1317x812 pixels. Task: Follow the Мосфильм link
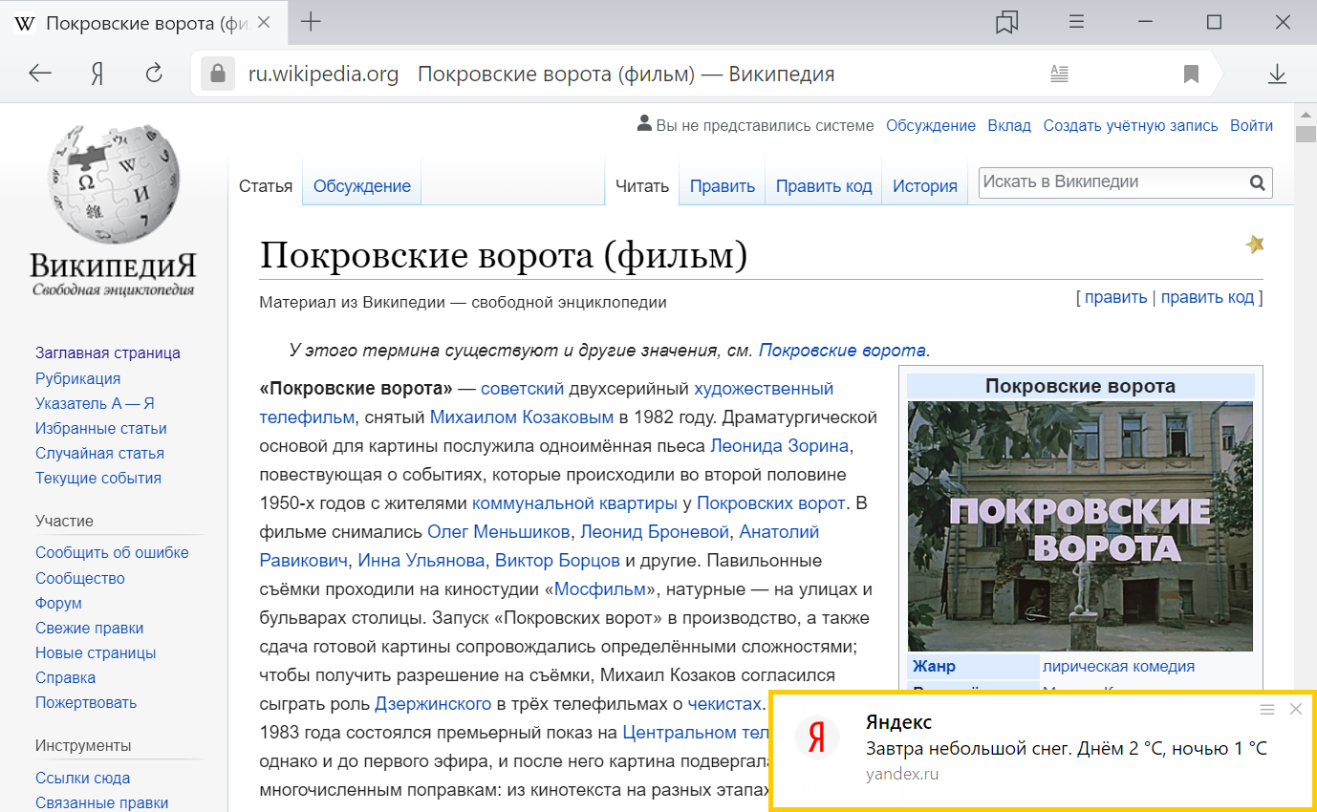[600, 588]
